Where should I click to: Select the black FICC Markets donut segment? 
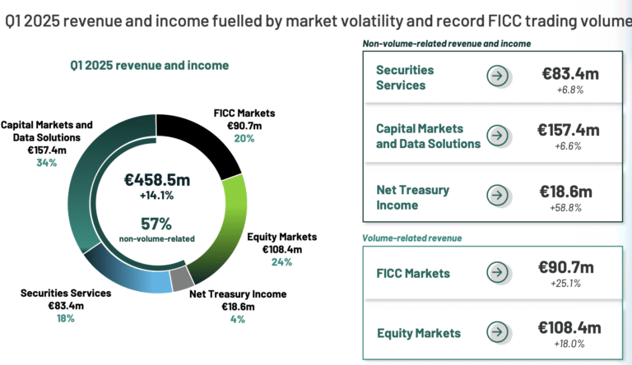202,141
